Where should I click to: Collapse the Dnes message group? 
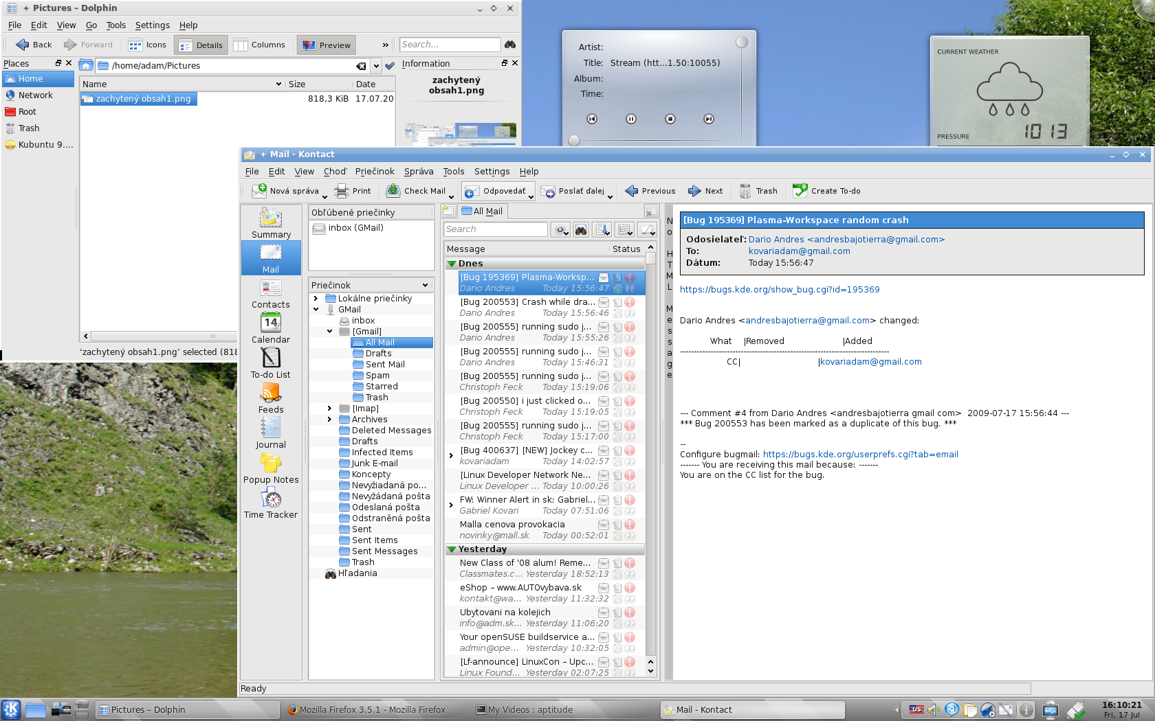452,264
